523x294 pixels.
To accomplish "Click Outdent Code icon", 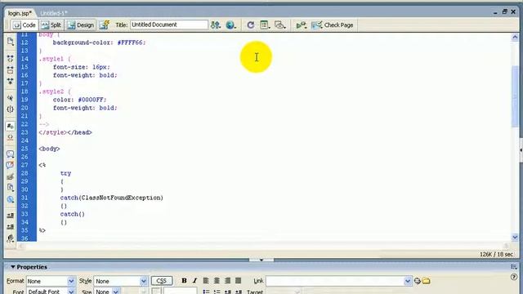I will [x=11, y=227].
